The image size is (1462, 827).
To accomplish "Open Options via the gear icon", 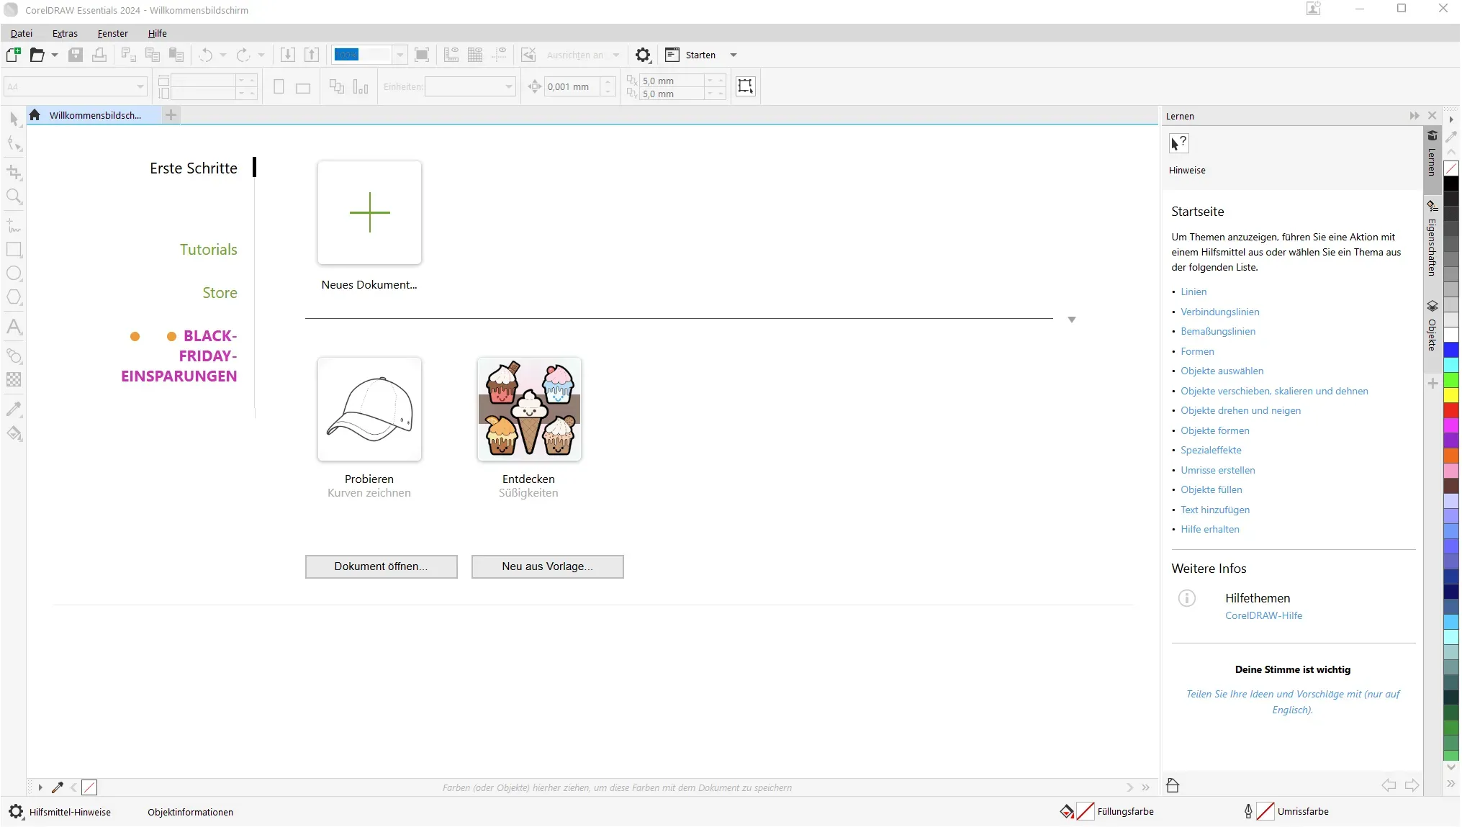I will [x=643, y=55].
